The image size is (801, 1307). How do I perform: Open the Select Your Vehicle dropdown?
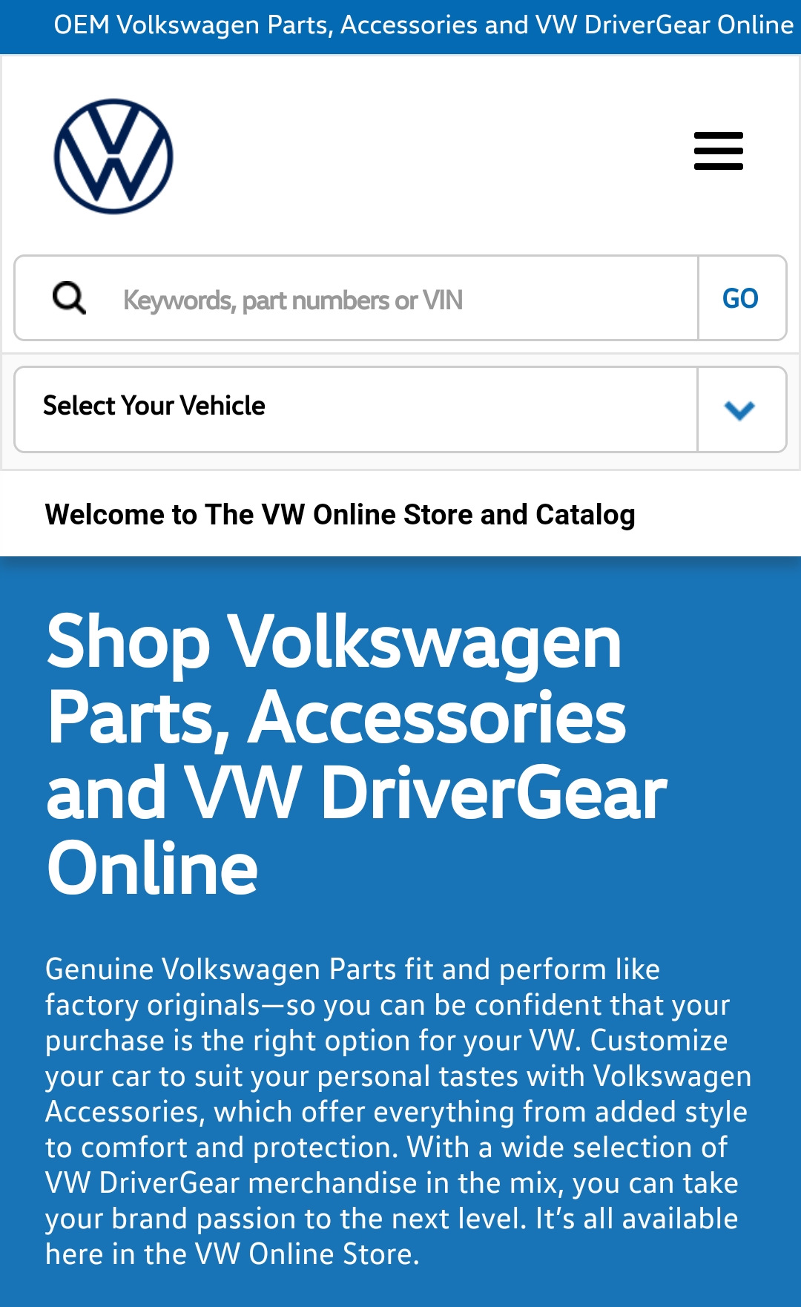point(400,409)
